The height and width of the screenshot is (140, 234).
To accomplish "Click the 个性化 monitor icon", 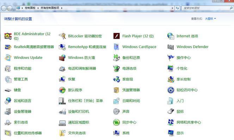I will (171, 69).
